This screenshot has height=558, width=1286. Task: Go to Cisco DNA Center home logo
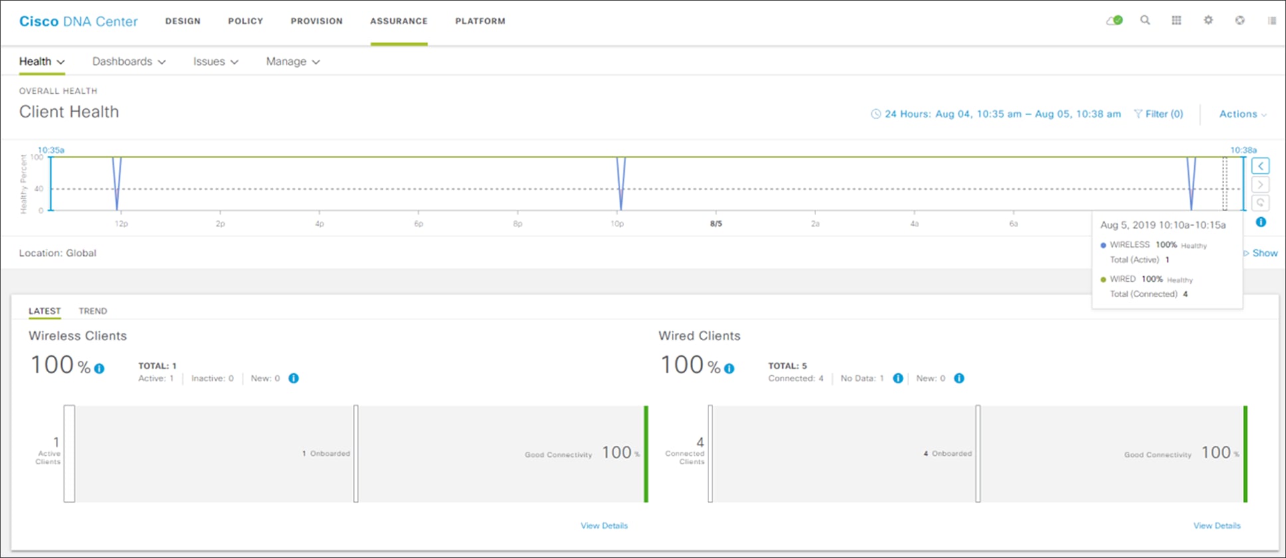point(78,21)
